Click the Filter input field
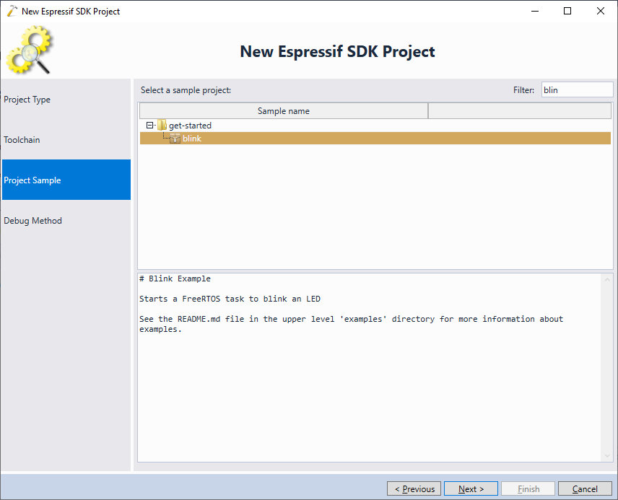Image resolution: width=618 pixels, height=500 pixels. pyautogui.click(x=577, y=90)
